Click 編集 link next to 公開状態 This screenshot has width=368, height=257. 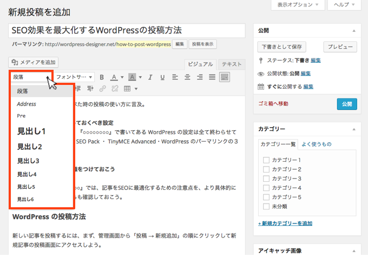point(306,74)
